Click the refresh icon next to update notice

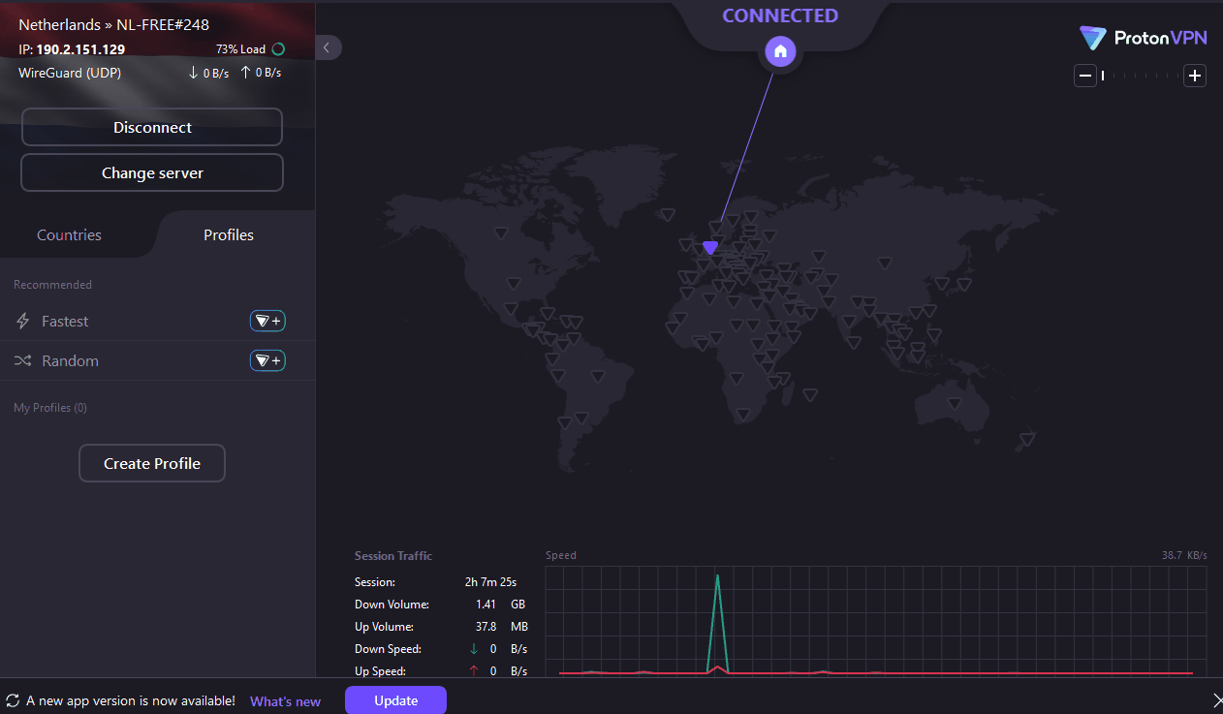(14, 699)
